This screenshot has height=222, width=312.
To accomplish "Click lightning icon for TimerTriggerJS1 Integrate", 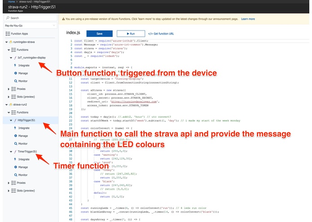I will point(15,159).
